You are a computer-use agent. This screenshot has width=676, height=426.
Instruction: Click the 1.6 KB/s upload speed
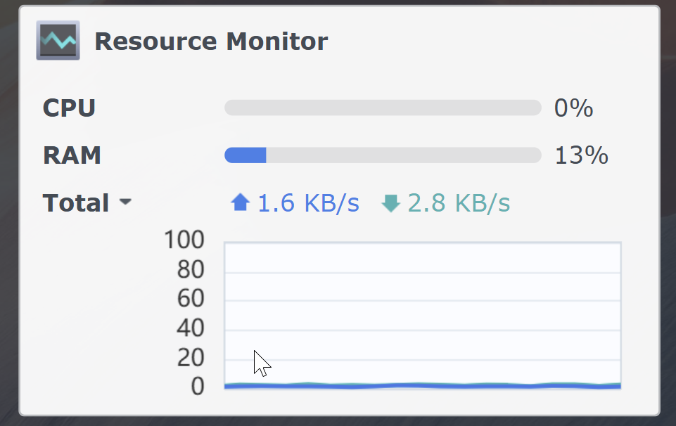click(x=308, y=203)
